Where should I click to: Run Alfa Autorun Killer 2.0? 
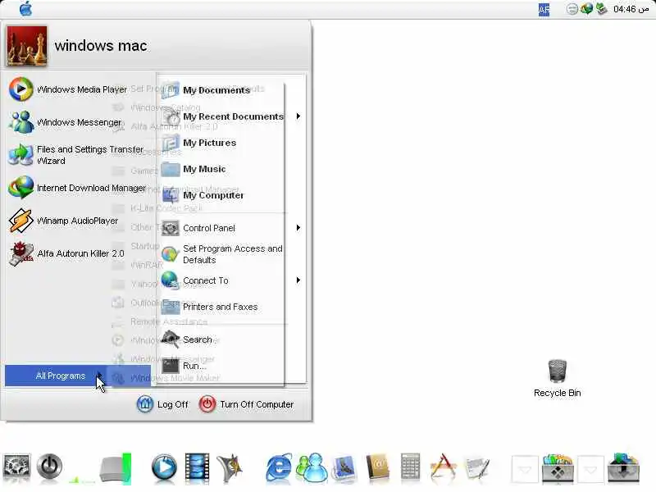pos(66,253)
